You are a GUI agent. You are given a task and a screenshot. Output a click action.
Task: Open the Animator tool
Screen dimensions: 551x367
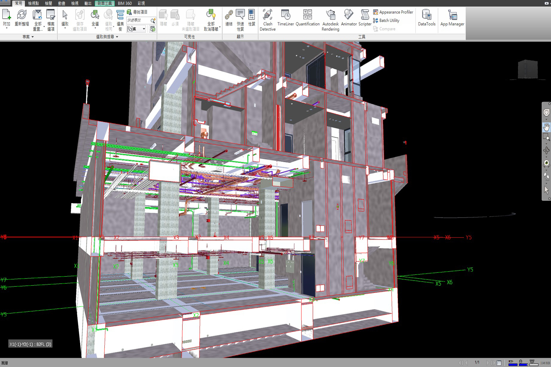tap(349, 18)
